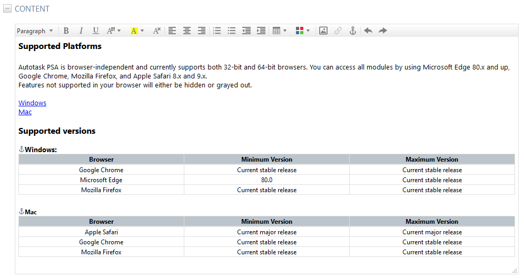Click Minimum Version header in Windows table
524x278 pixels.
[x=266, y=160]
